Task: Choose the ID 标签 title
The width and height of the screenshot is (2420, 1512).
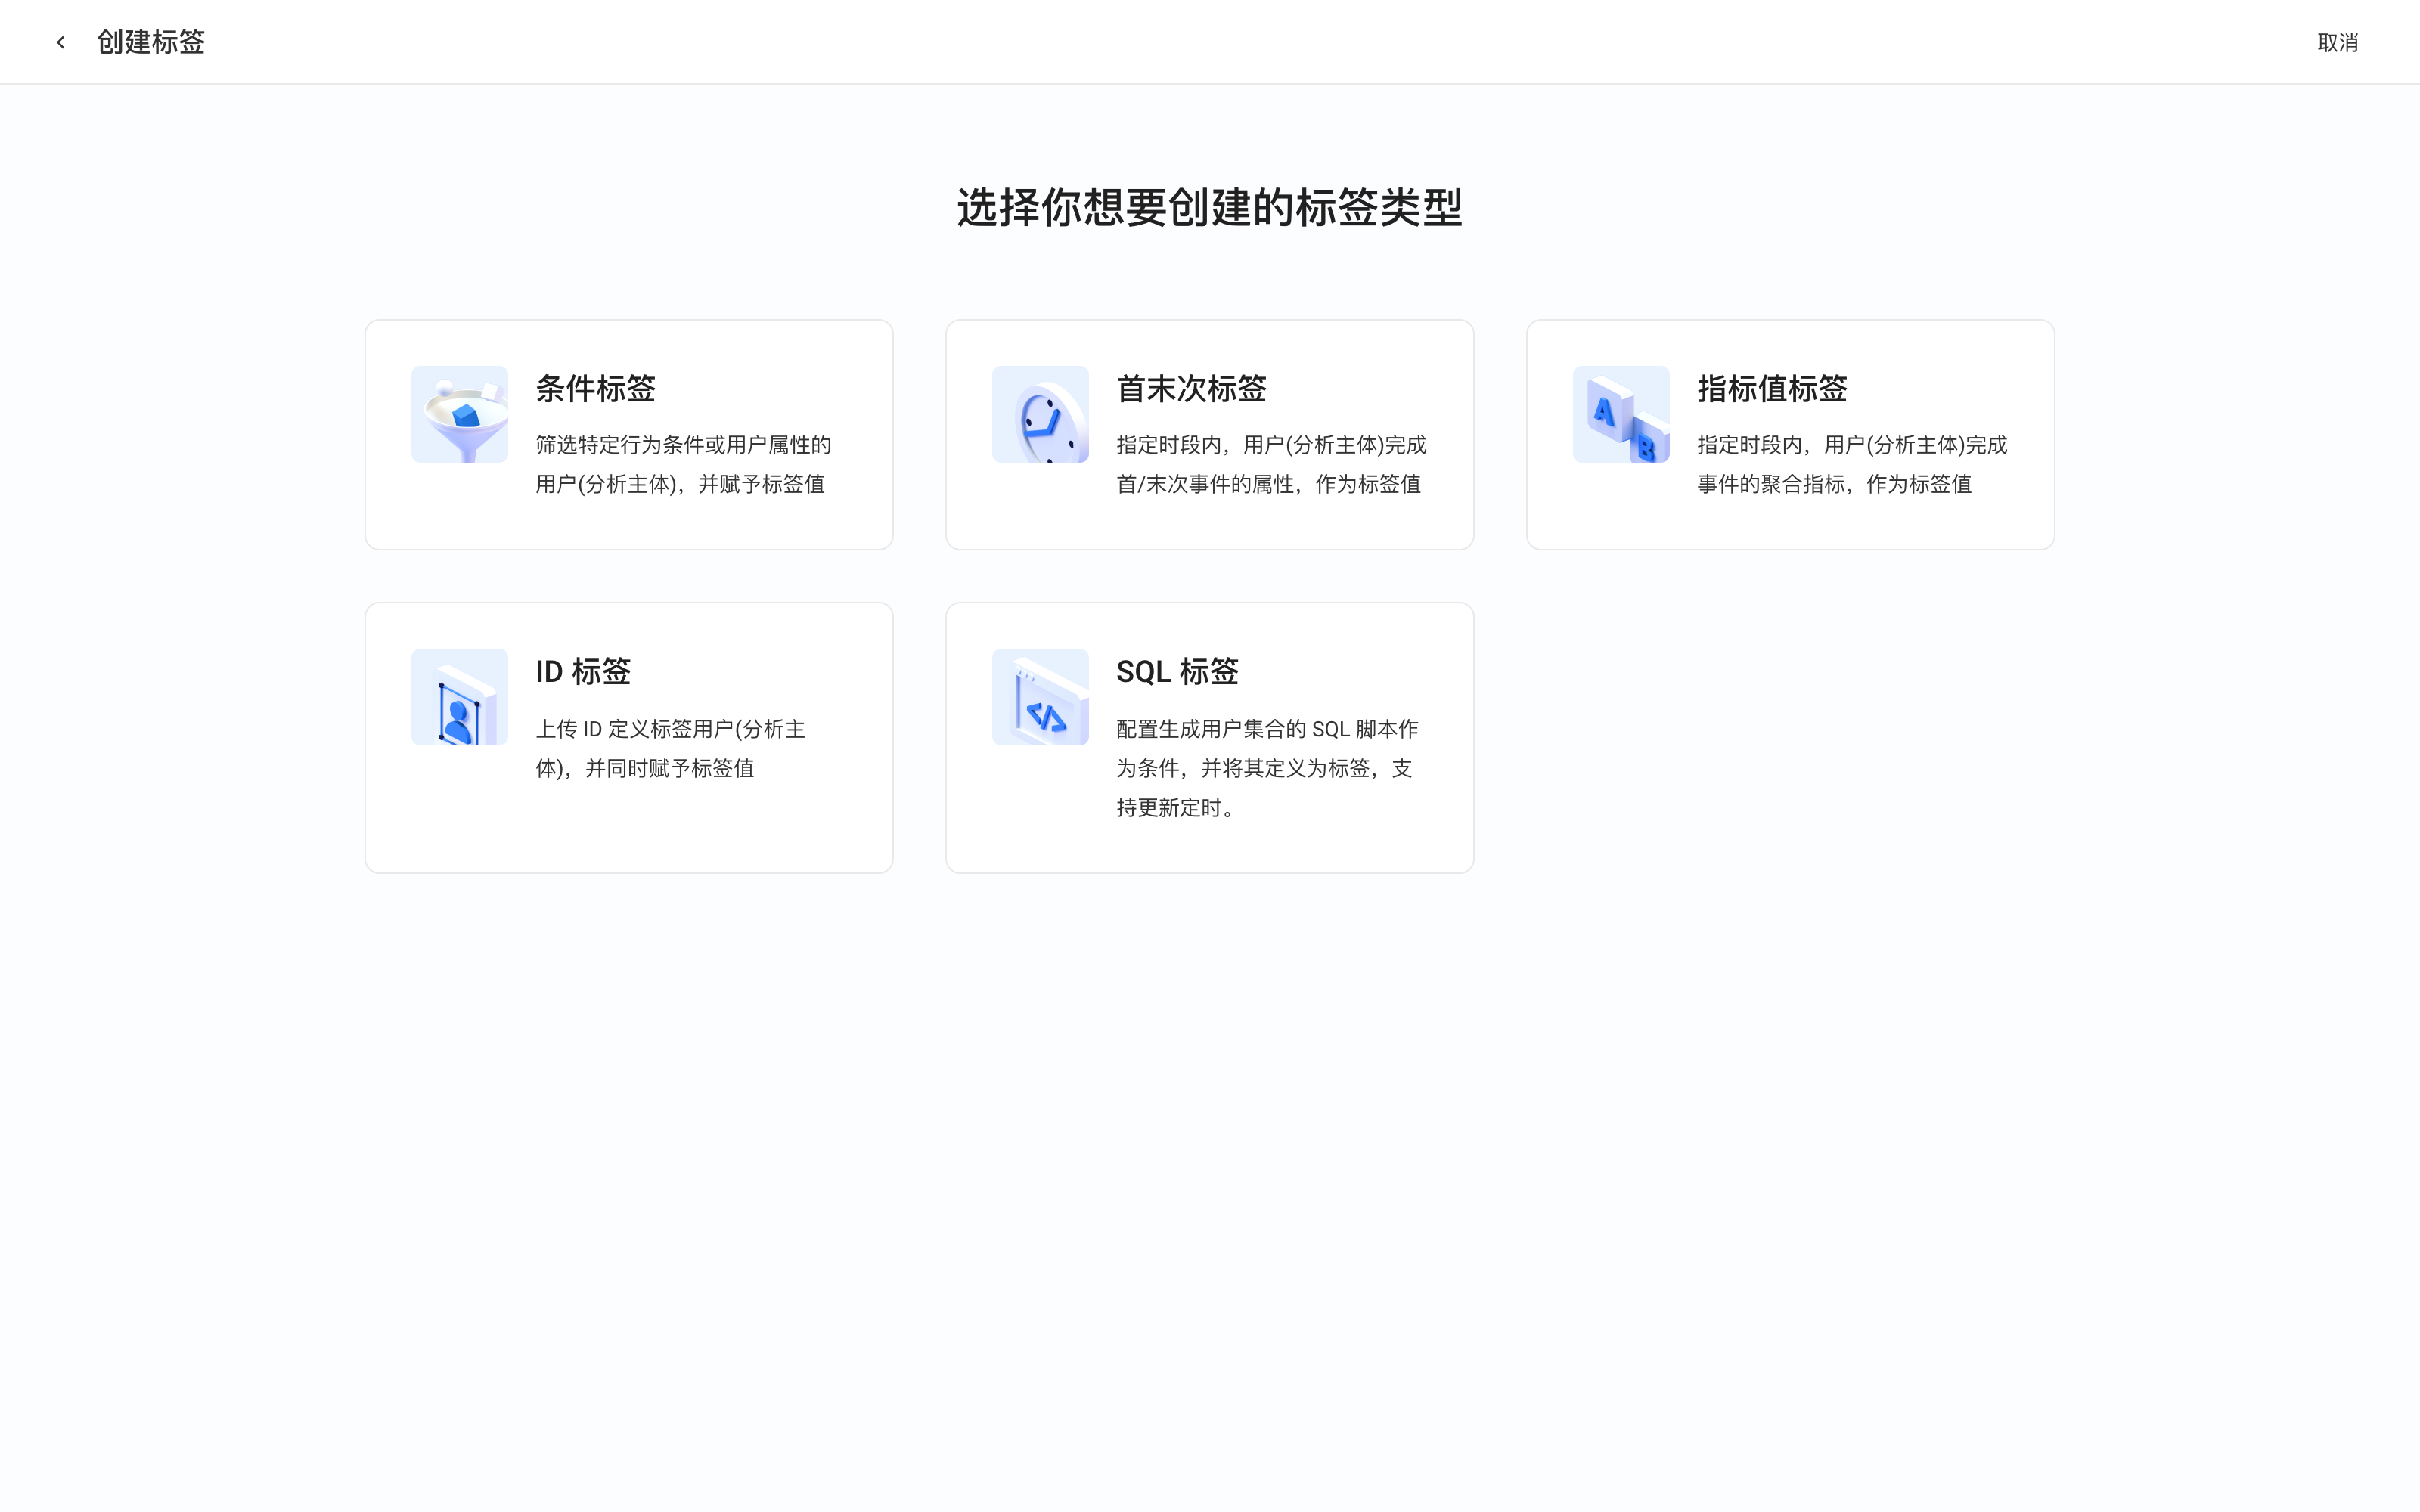Action: (x=583, y=671)
